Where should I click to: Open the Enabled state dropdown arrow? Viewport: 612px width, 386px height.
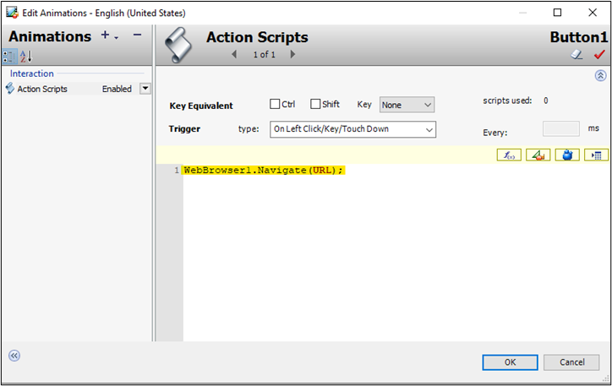point(145,89)
